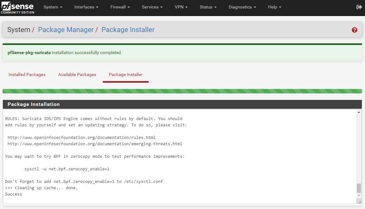
Task: Click the 'System' breadcrumb text
Action: click(x=19, y=30)
